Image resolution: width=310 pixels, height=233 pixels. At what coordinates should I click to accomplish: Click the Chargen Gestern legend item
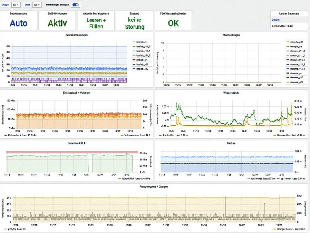[x=284, y=228]
